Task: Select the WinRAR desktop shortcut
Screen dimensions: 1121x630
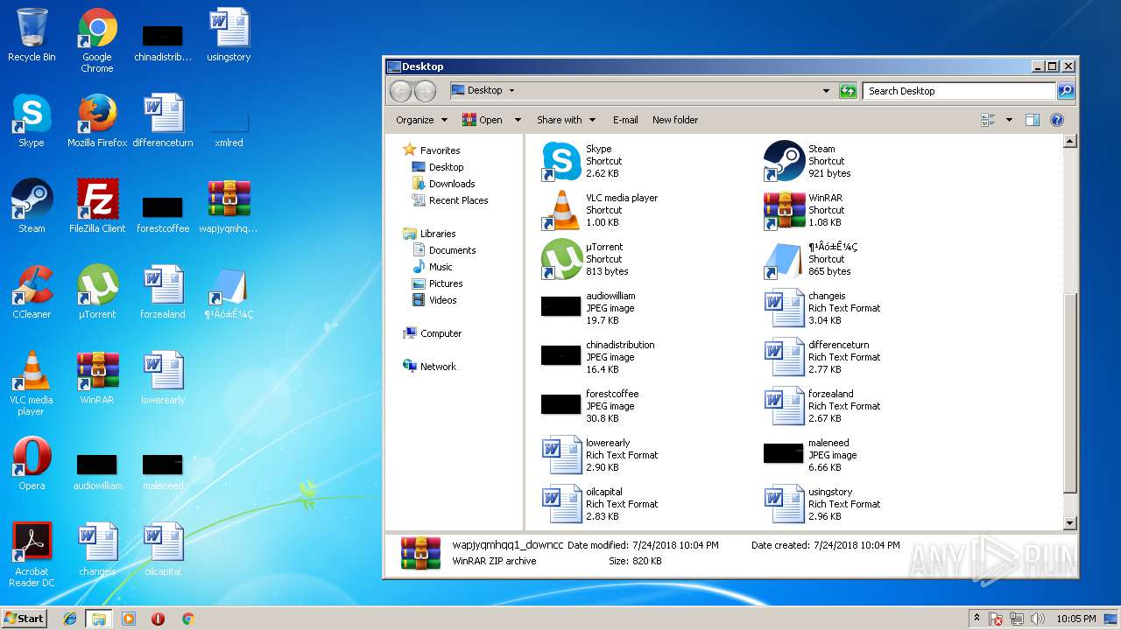Action: [x=97, y=378]
